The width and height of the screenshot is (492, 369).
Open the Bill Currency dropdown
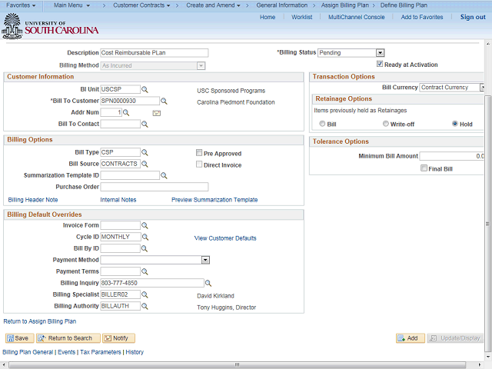482,88
